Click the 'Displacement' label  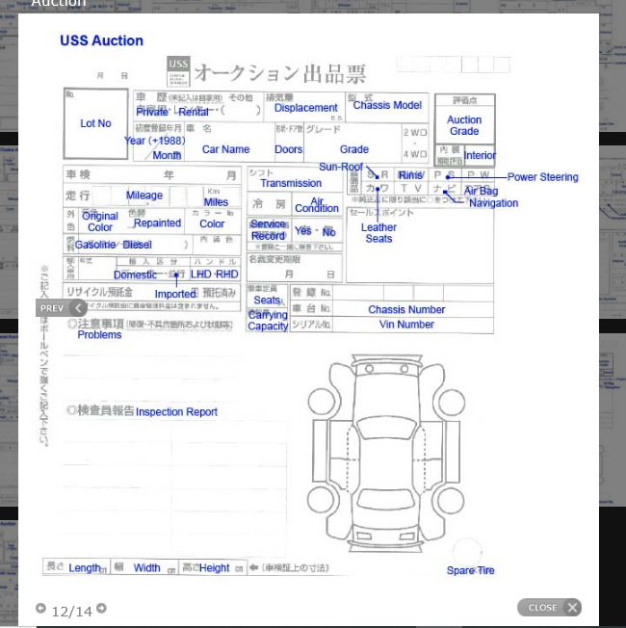[305, 108]
